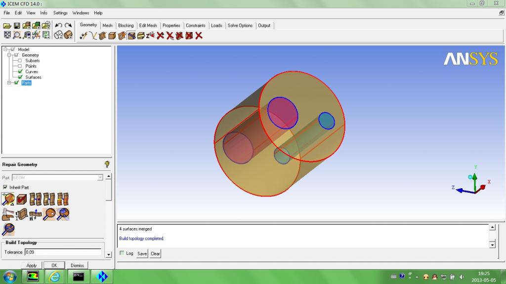Viewport: 506px width, 284px height.
Task: Collapse the Model tree node
Action: [5, 49]
